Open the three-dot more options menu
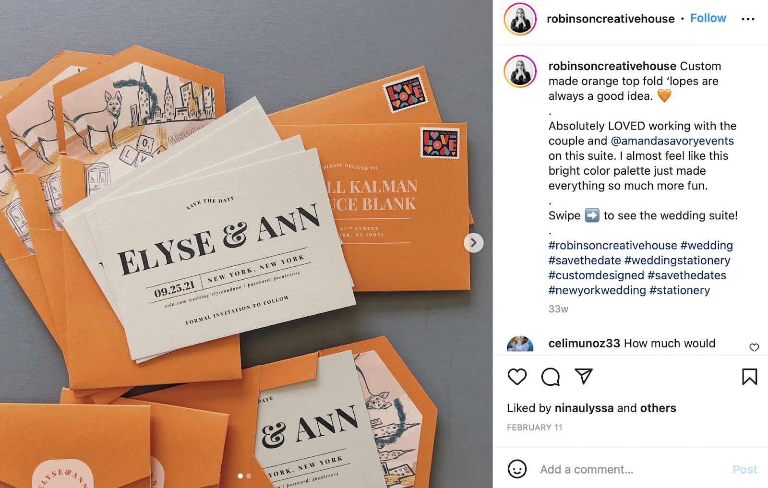The width and height of the screenshot is (768, 488). (748, 19)
